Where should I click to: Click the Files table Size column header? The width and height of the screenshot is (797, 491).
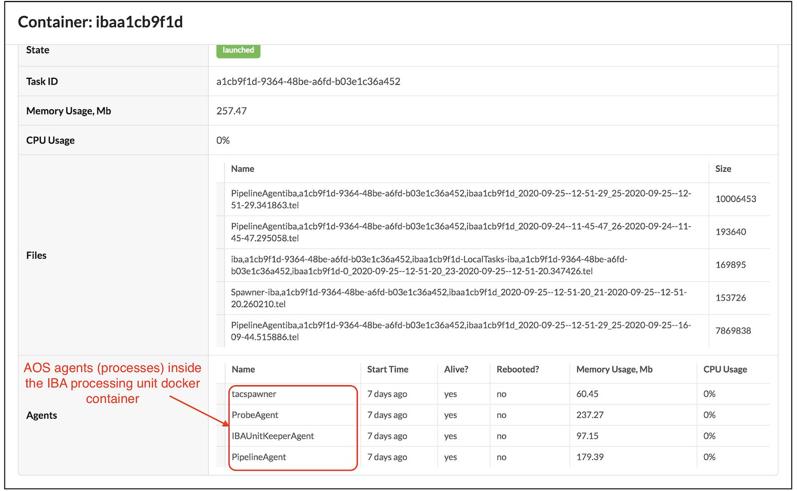click(x=723, y=169)
